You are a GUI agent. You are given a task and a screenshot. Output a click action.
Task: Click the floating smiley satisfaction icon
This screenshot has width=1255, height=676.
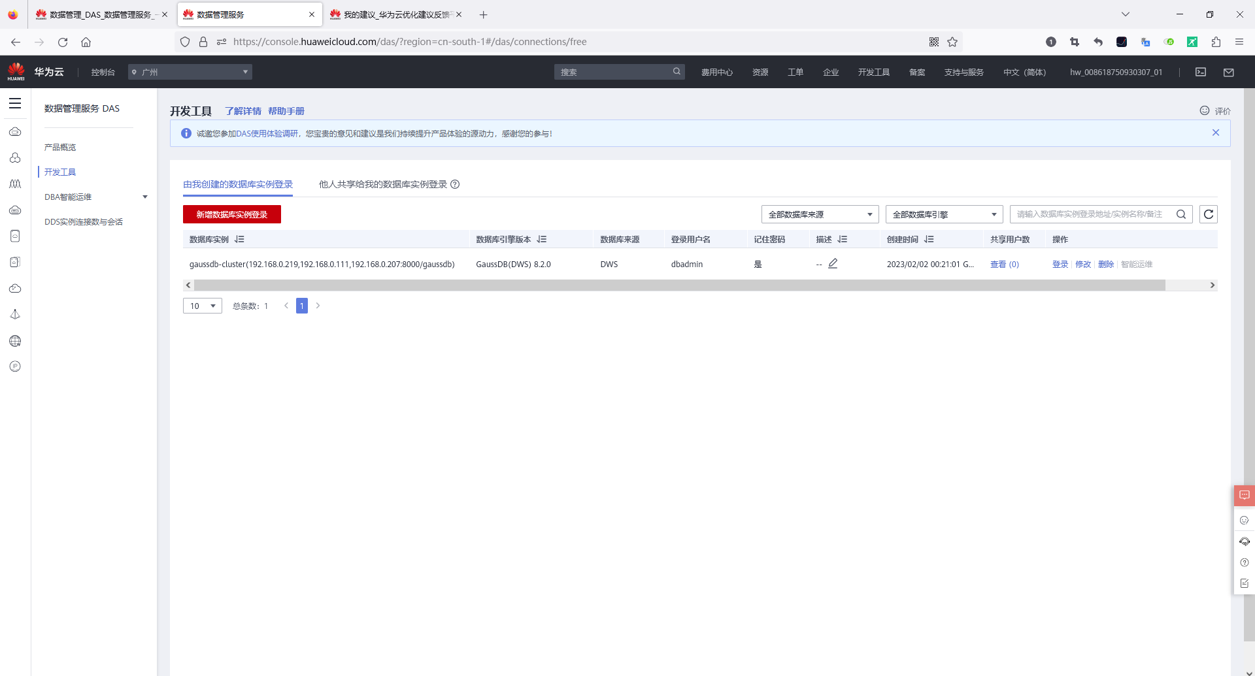(1245, 521)
